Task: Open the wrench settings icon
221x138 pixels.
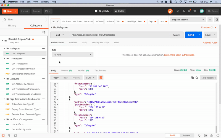Action: [x=184, y=11]
